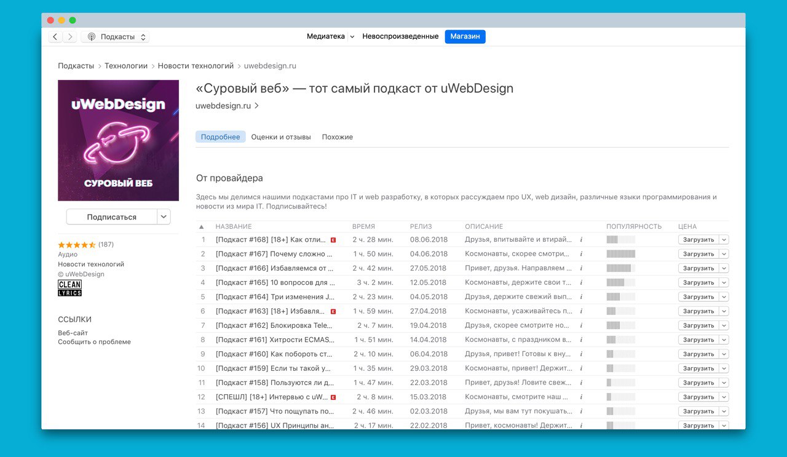The width and height of the screenshot is (787, 457).
Task: Go back with the left arrow button
Action: click(55, 37)
